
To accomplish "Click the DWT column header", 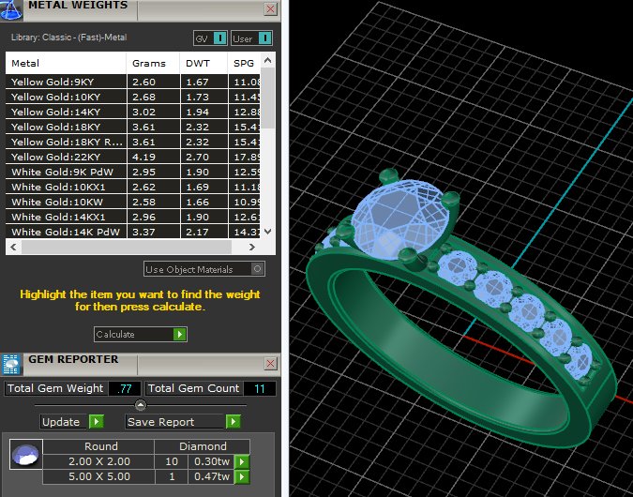I will pos(203,63).
